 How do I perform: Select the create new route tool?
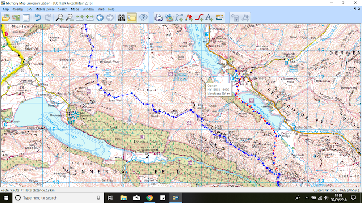point(179,17)
